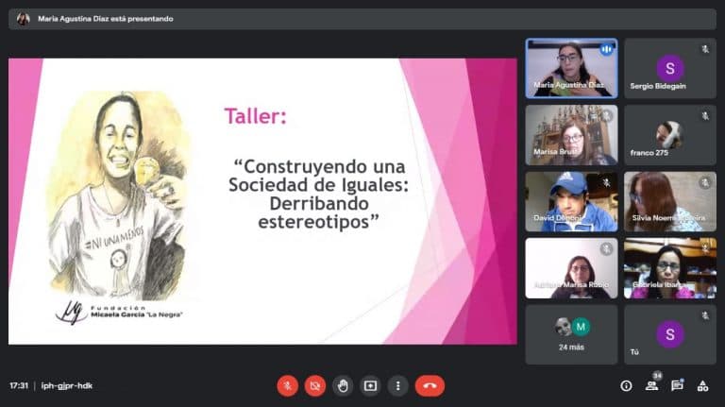725x407 pixels.
Task: Select your own Tú tile
Action: (x=670, y=335)
